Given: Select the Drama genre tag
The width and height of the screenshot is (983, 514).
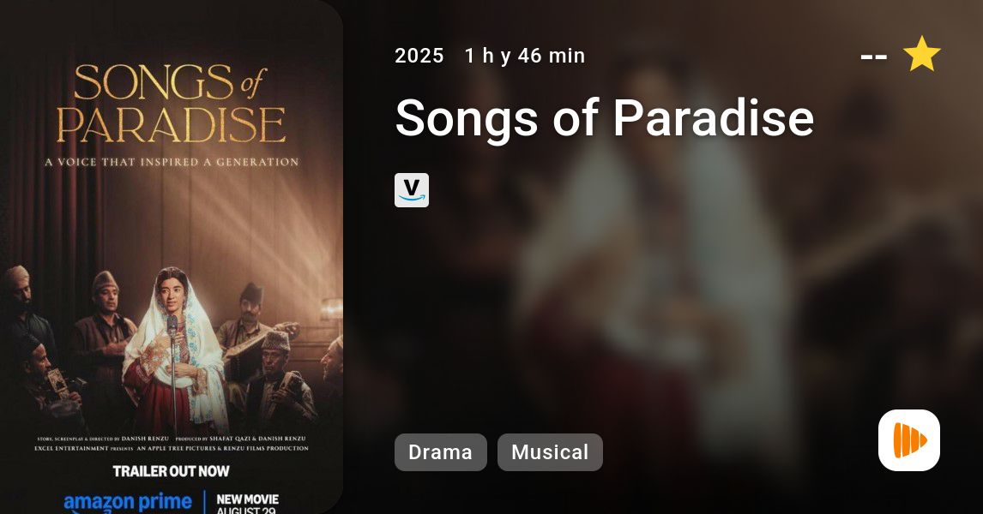Looking at the screenshot, I should coord(441,452).
